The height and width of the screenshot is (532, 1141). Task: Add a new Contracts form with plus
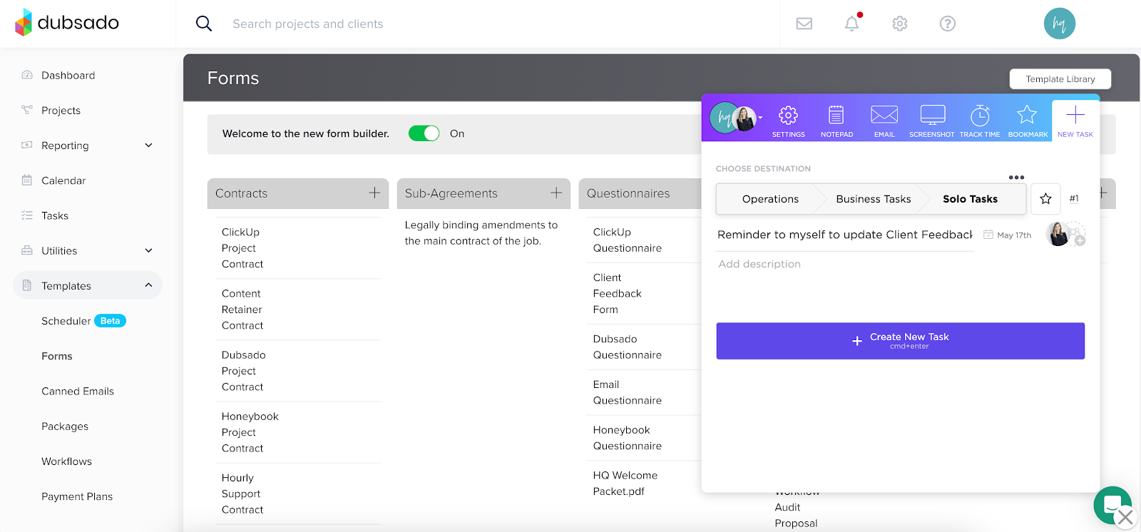374,193
